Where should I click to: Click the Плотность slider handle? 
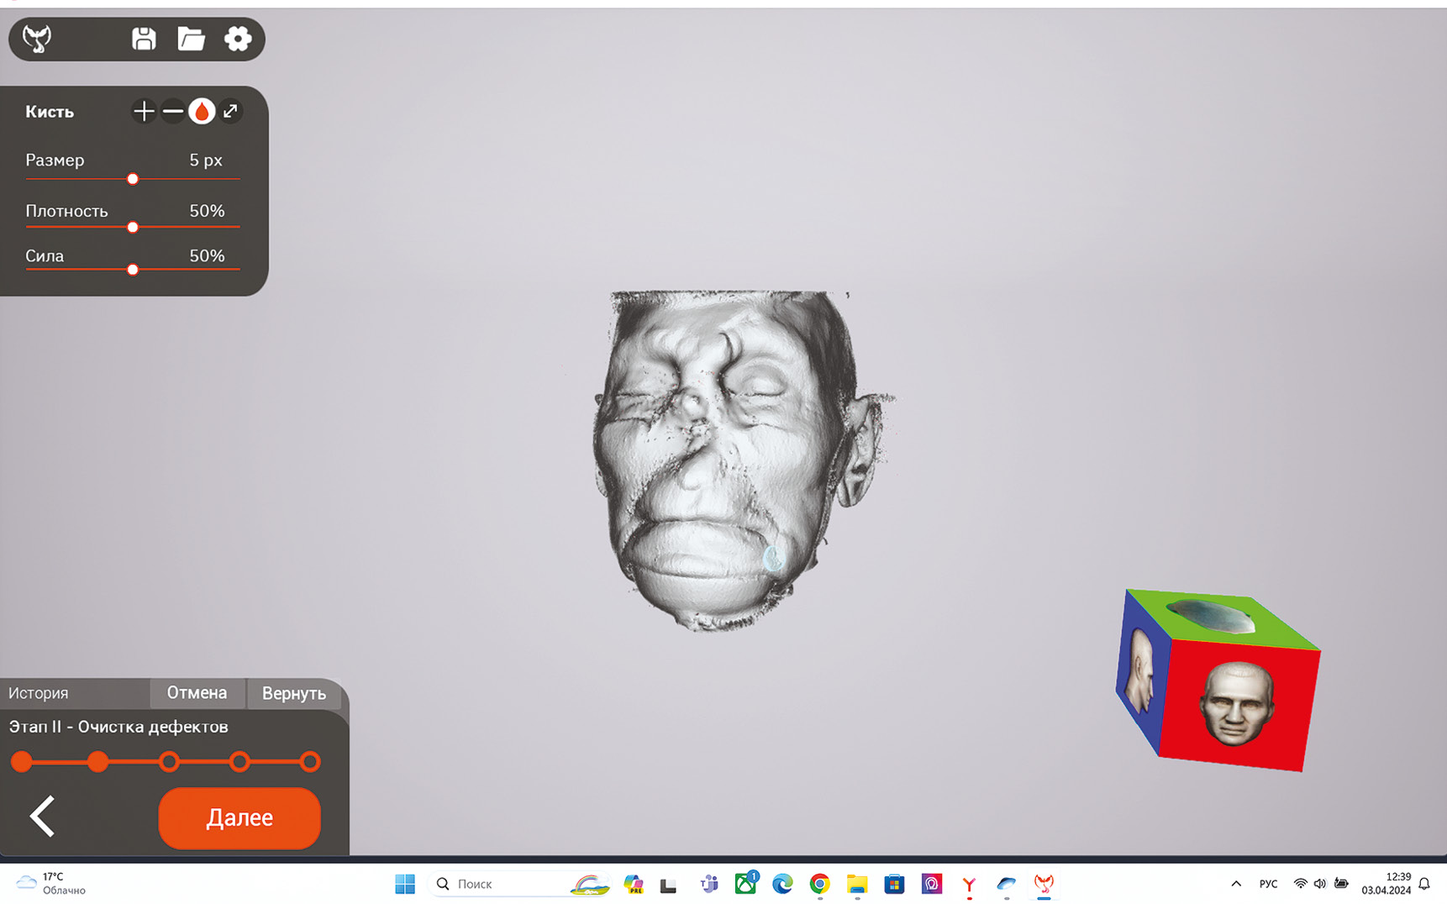pos(133,227)
